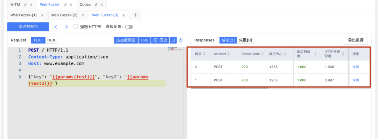Close the Web Fuzzer-[1] sub-tab

(x=42, y=15)
